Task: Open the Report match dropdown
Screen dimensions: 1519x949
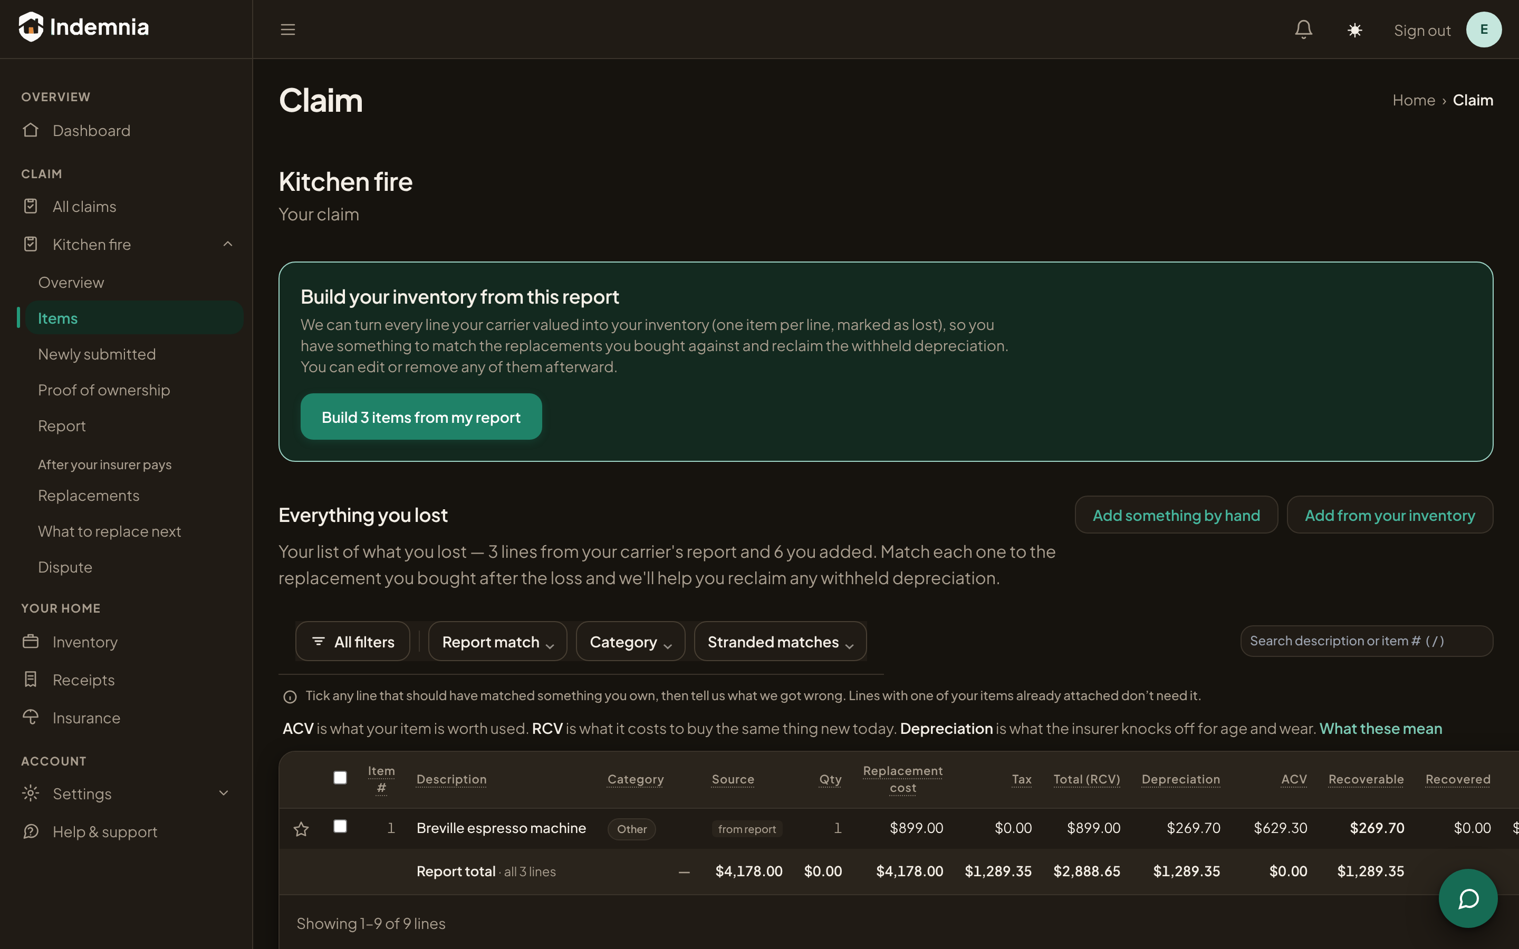Action: (x=498, y=642)
